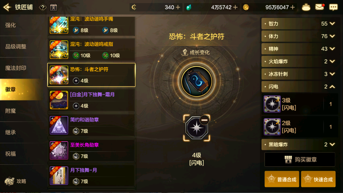
Task: Open the mail envelope icon
Action: 320,7
